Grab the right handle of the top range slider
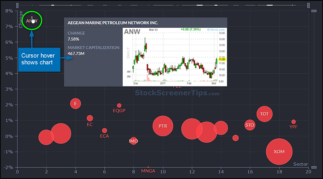Image resolution: width=323 pixels, height=179 pixels. pos(308,5)
